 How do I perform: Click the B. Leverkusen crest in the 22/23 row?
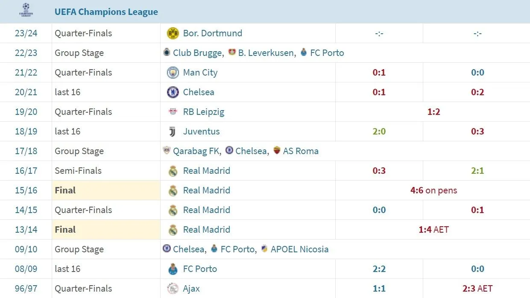232,53
